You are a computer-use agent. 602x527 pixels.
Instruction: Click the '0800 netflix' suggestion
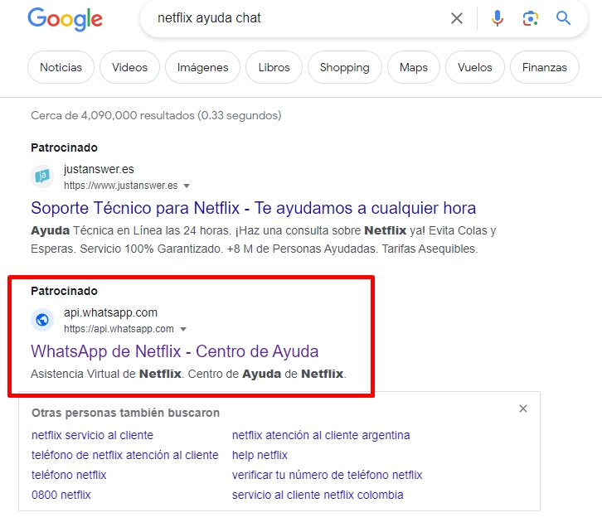click(61, 496)
